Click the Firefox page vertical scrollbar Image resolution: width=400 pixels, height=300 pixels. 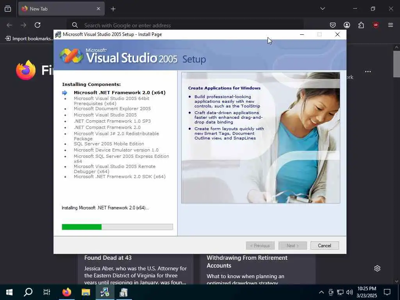pos(396,64)
